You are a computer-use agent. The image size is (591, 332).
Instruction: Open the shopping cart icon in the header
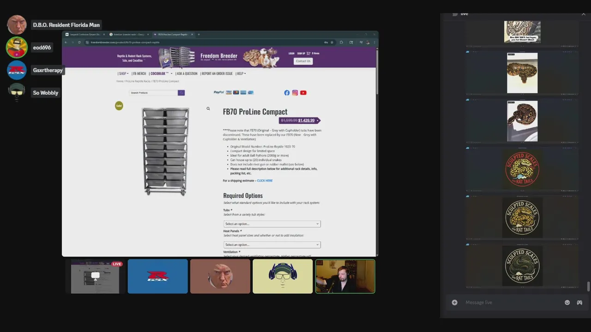308,53
